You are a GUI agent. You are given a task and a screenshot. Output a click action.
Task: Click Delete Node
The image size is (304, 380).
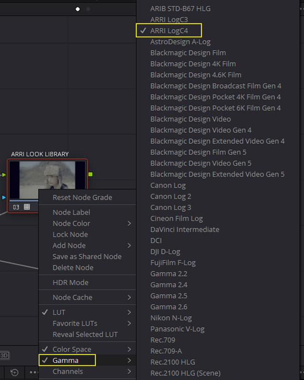(73, 268)
